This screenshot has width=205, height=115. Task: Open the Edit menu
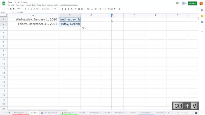coord(13,5)
